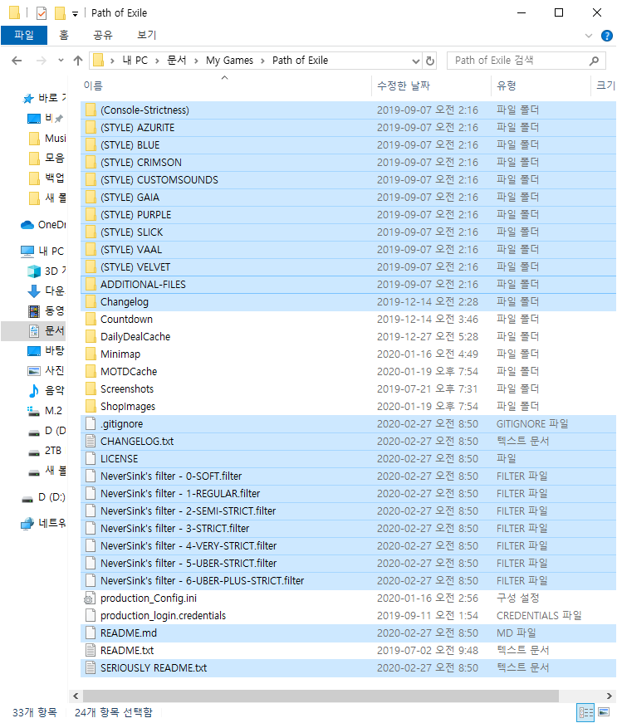The image size is (617, 723).
Task: Select 3D objects folder in sidebar
Action: 47,271
